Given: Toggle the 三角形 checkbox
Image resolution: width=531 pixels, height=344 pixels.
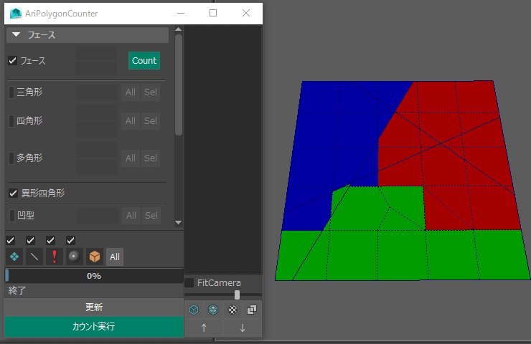Looking at the screenshot, I should pos(11,92).
